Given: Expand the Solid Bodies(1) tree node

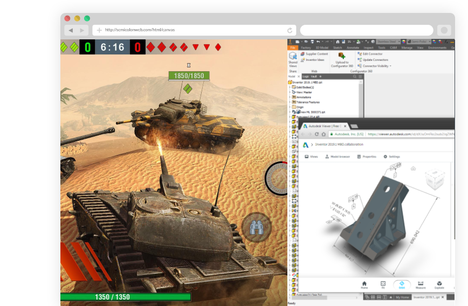Looking at the screenshot, I should pyautogui.click(x=290, y=87).
